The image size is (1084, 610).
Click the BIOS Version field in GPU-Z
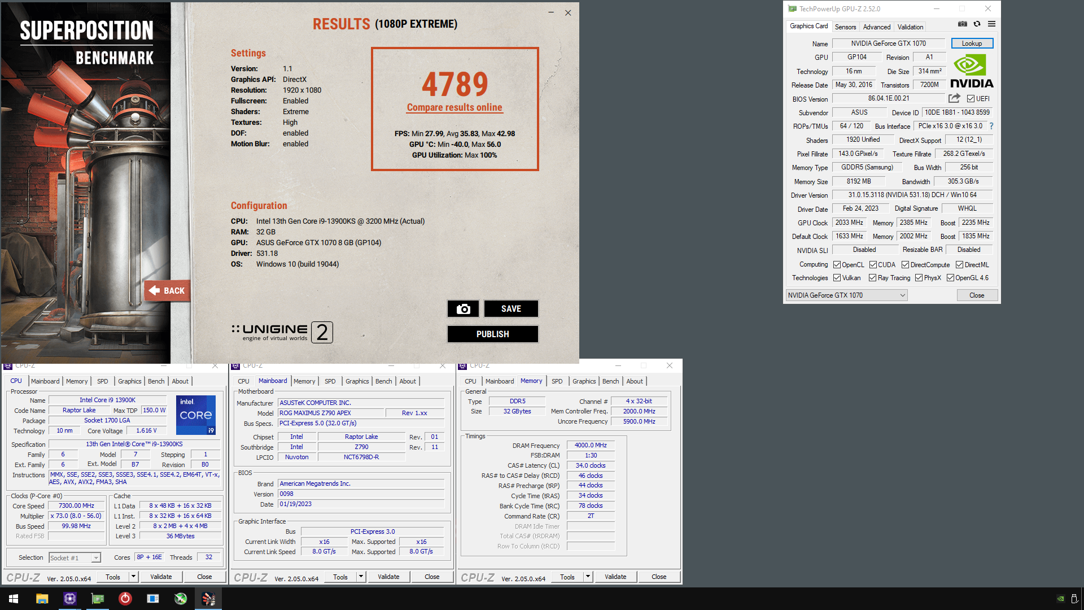pos(889,98)
